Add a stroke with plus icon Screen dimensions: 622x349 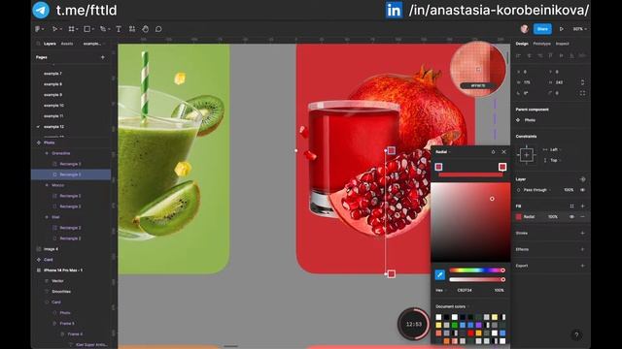pos(582,233)
